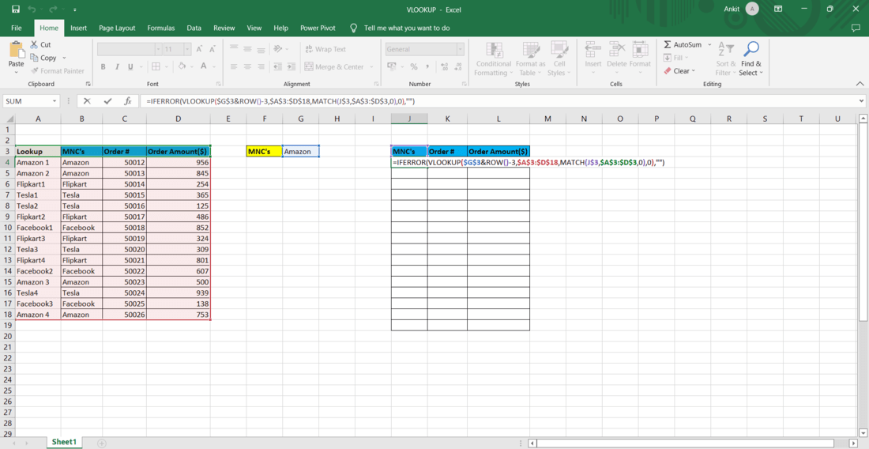Click the Comments speech bubble icon
Image resolution: width=869 pixels, height=449 pixels.
point(856,28)
